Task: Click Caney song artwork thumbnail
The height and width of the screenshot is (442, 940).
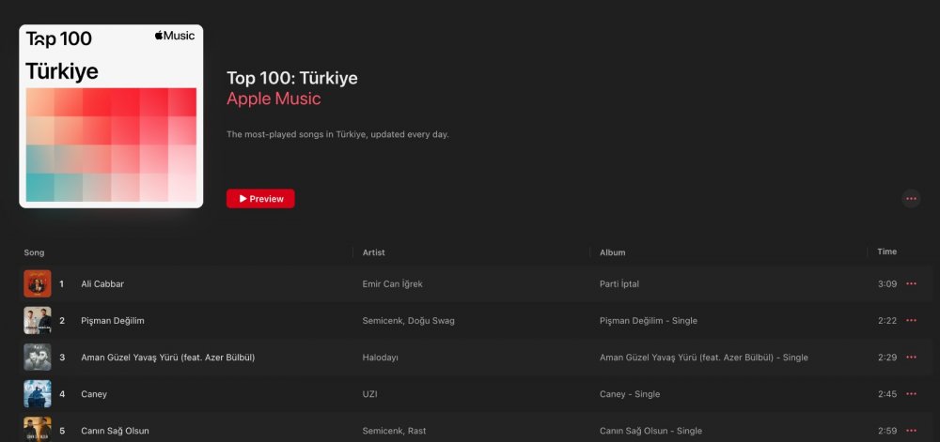Action: point(38,394)
